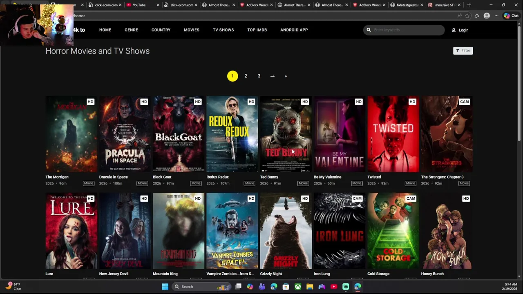Click the search magnifier icon in site header
This screenshot has width=523, height=294.
(x=369, y=30)
